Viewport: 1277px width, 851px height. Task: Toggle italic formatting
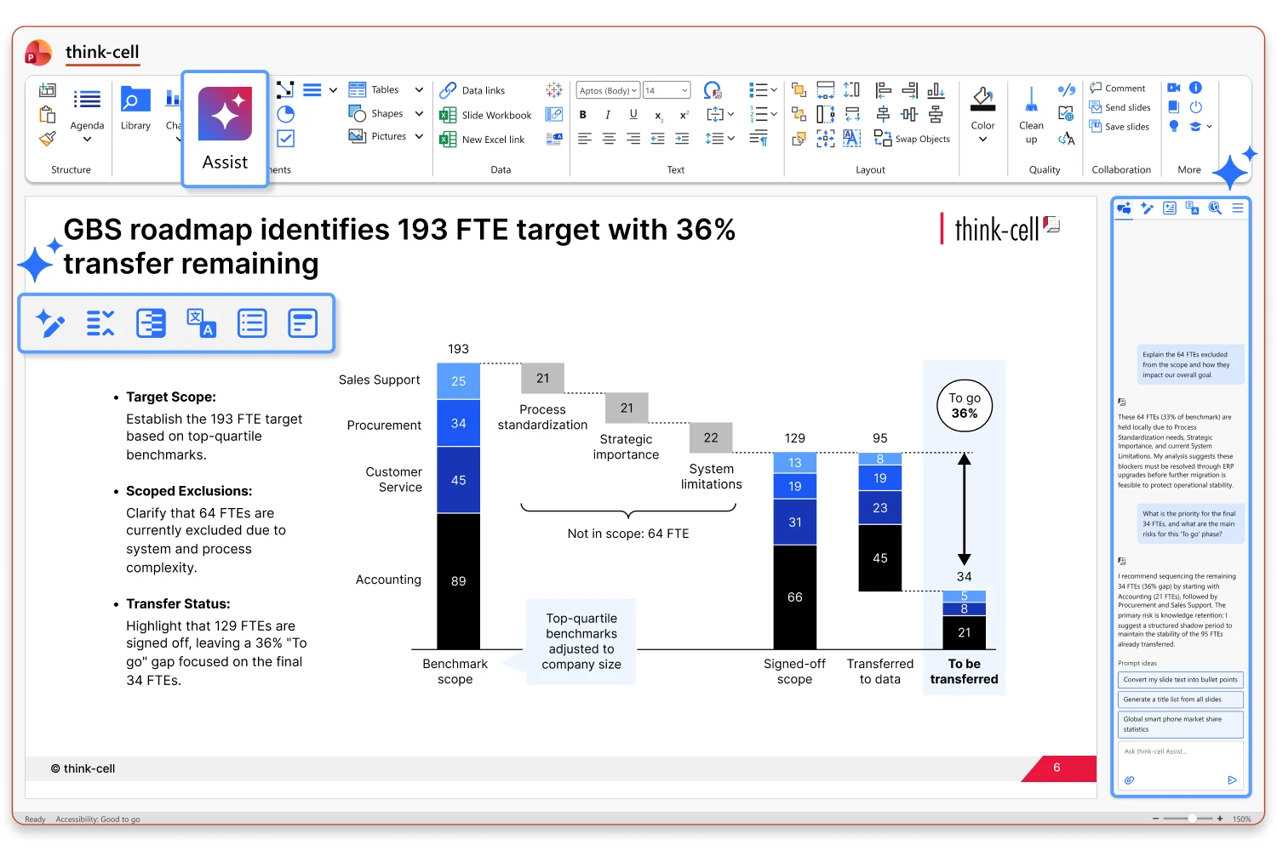[608, 115]
